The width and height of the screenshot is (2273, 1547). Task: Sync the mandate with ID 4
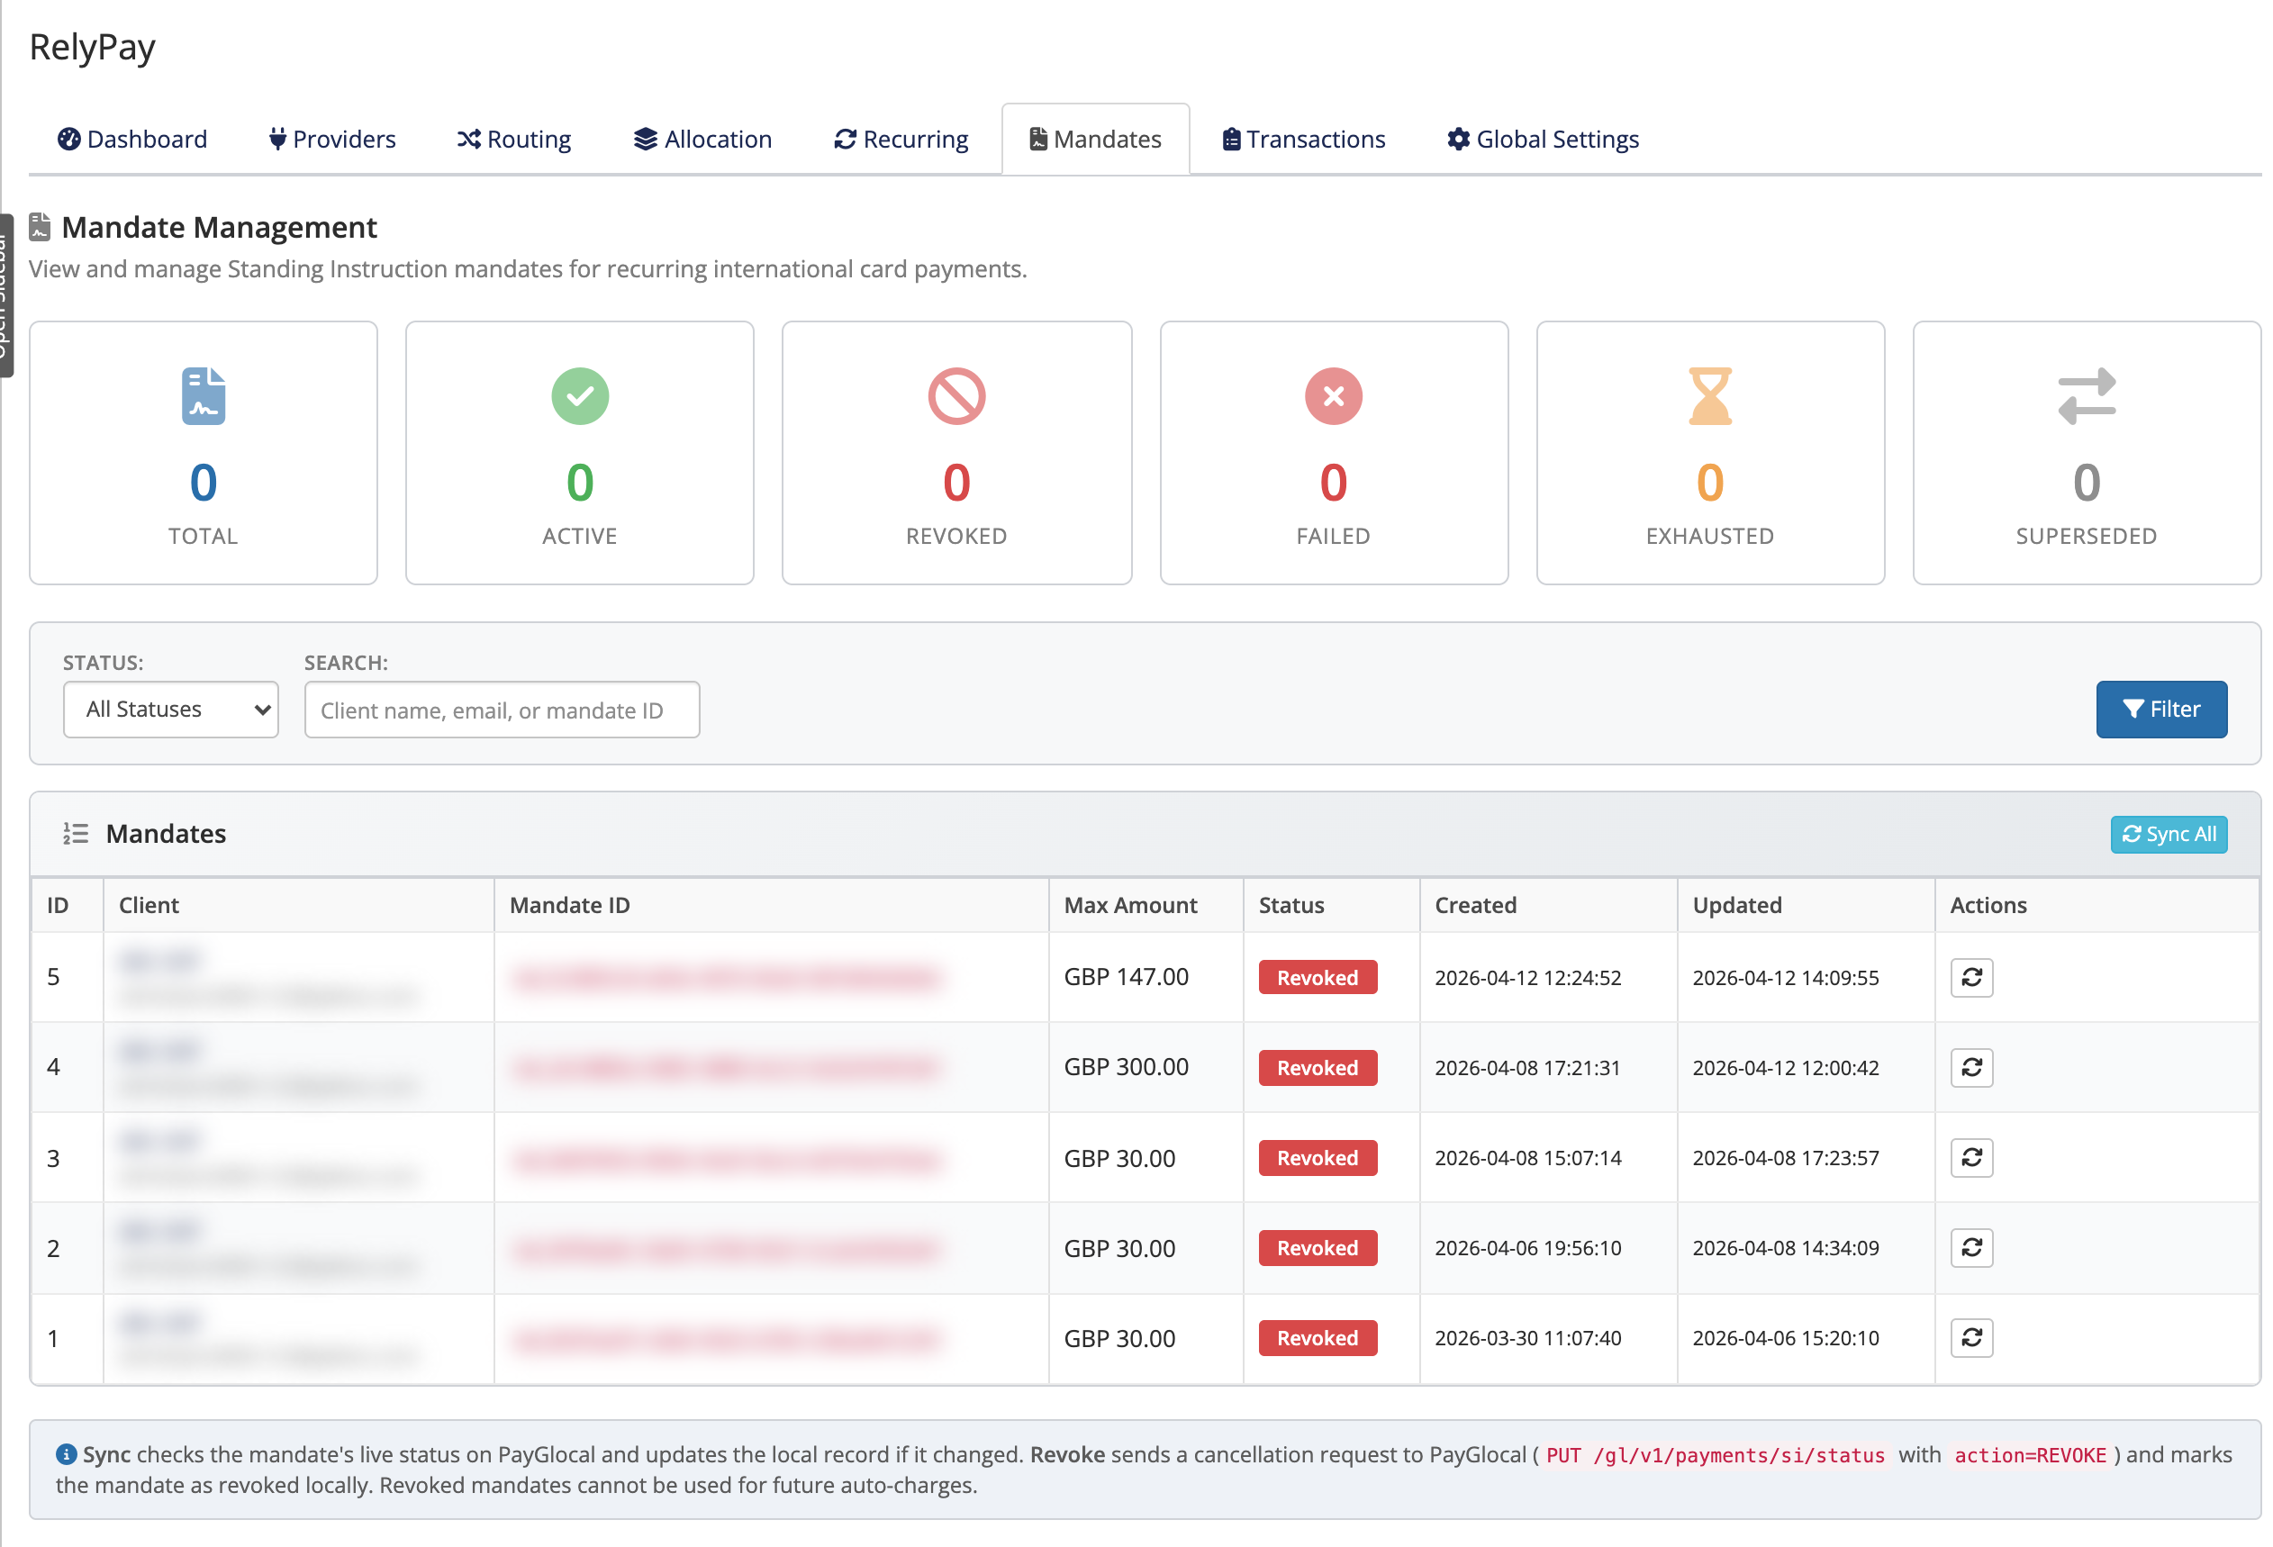1970,1067
